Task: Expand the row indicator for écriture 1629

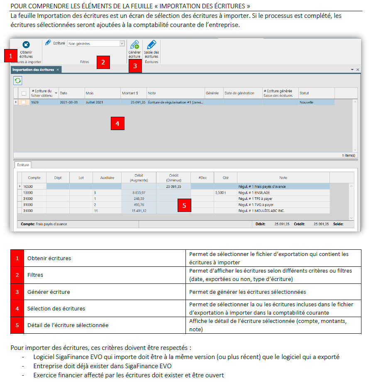Action: (x=16, y=102)
